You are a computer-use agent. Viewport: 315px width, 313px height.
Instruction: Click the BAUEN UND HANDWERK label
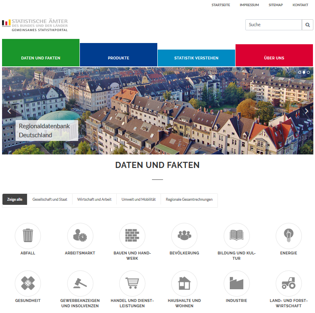(132, 256)
